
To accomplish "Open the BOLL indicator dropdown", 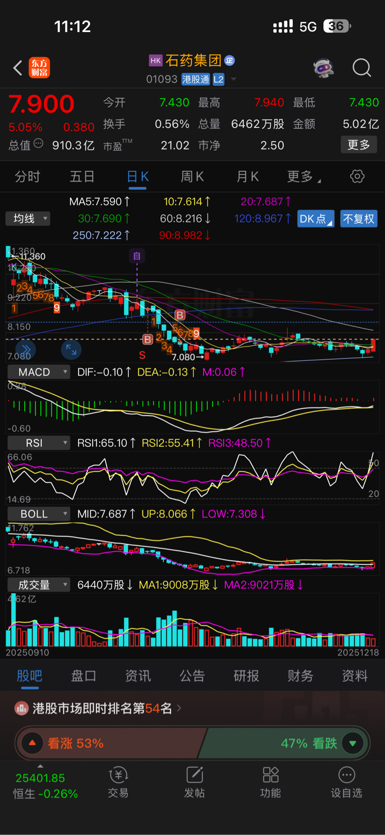I will 39,514.
